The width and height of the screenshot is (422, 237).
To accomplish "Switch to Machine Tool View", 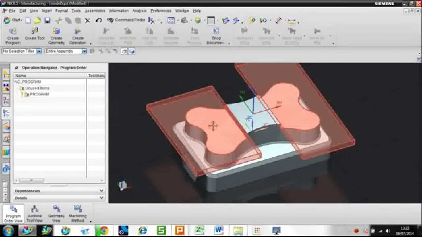I will pos(35,214).
